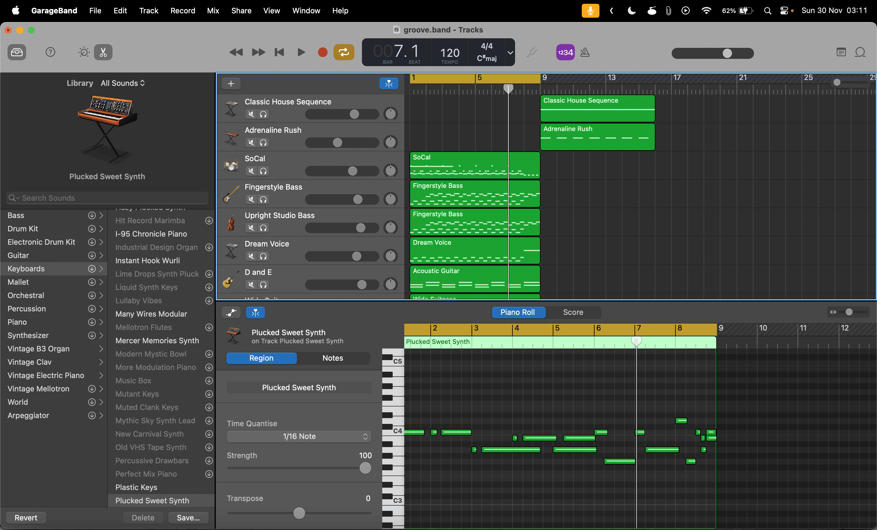Expand the Arpeggiator category chevron
Image resolution: width=877 pixels, height=530 pixels.
tap(102, 416)
